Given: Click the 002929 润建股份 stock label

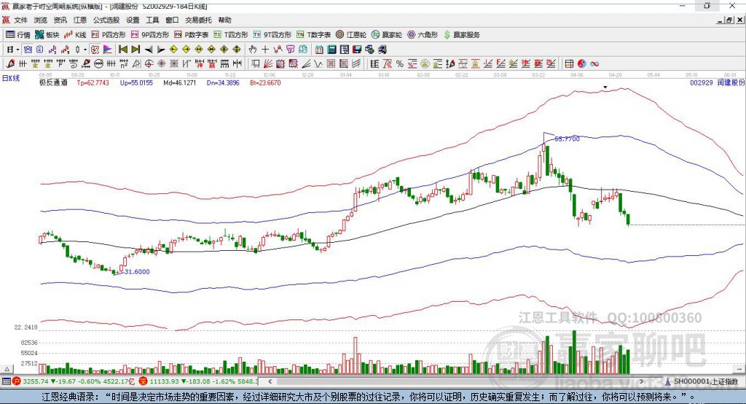Looking at the screenshot, I should (718, 83).
